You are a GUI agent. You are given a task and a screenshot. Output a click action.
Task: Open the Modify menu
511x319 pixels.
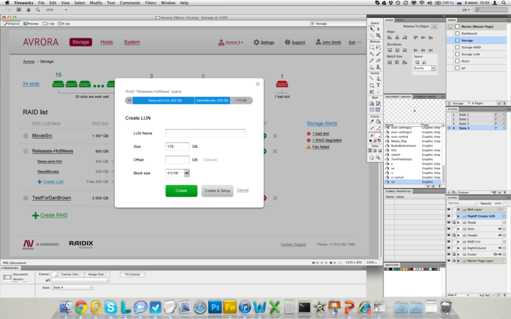coord(96,3)
